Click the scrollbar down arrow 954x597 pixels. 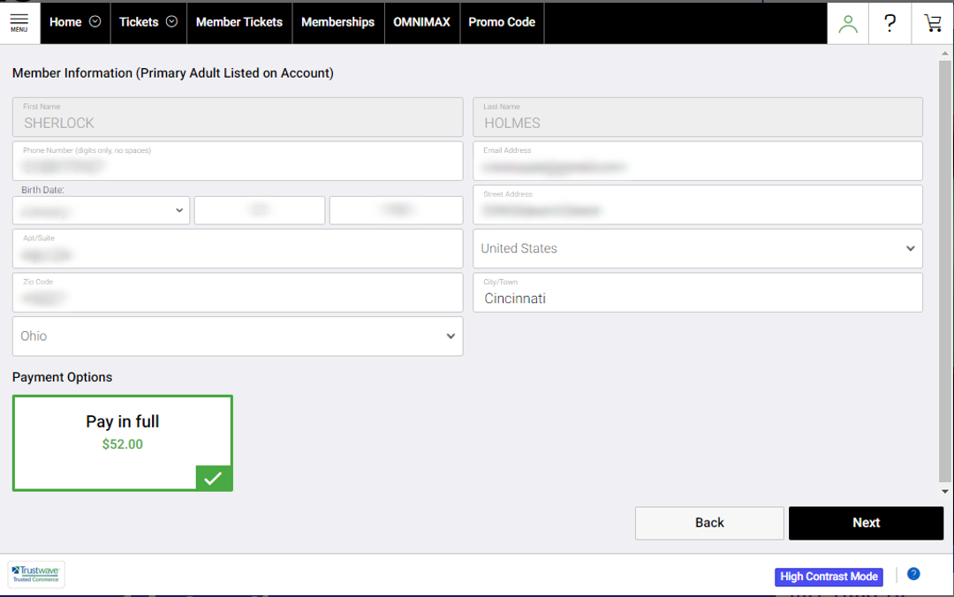(x=945, y=491)
